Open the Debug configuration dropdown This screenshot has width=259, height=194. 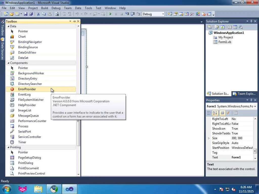163,14
